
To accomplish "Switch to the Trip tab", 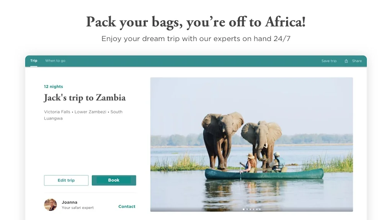I will pos(34,61).
